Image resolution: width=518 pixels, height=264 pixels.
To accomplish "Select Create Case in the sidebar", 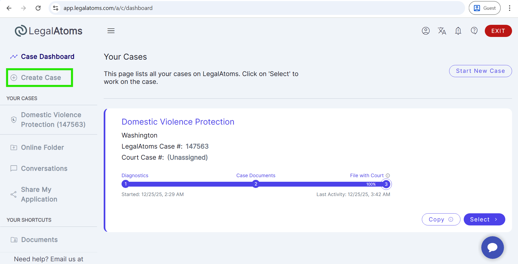I will [41, 78].
